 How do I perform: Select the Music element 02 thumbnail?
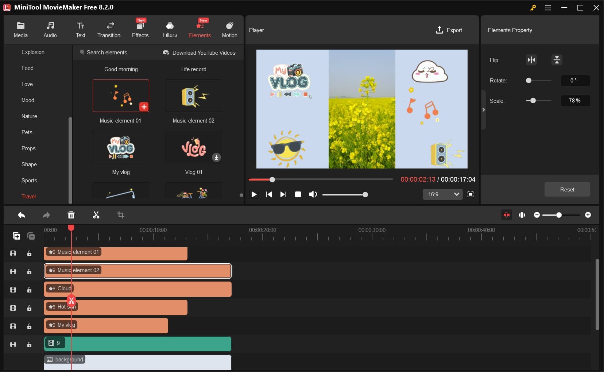(x=194, y=96)
